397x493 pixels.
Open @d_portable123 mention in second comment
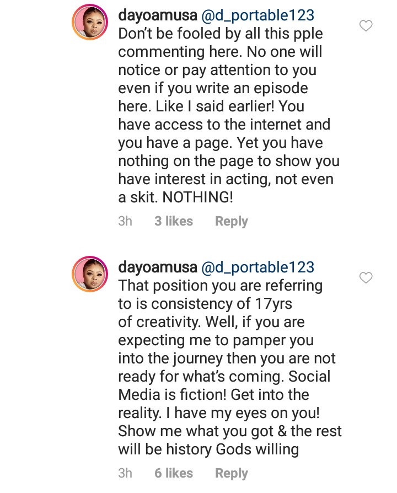[259, 268]
